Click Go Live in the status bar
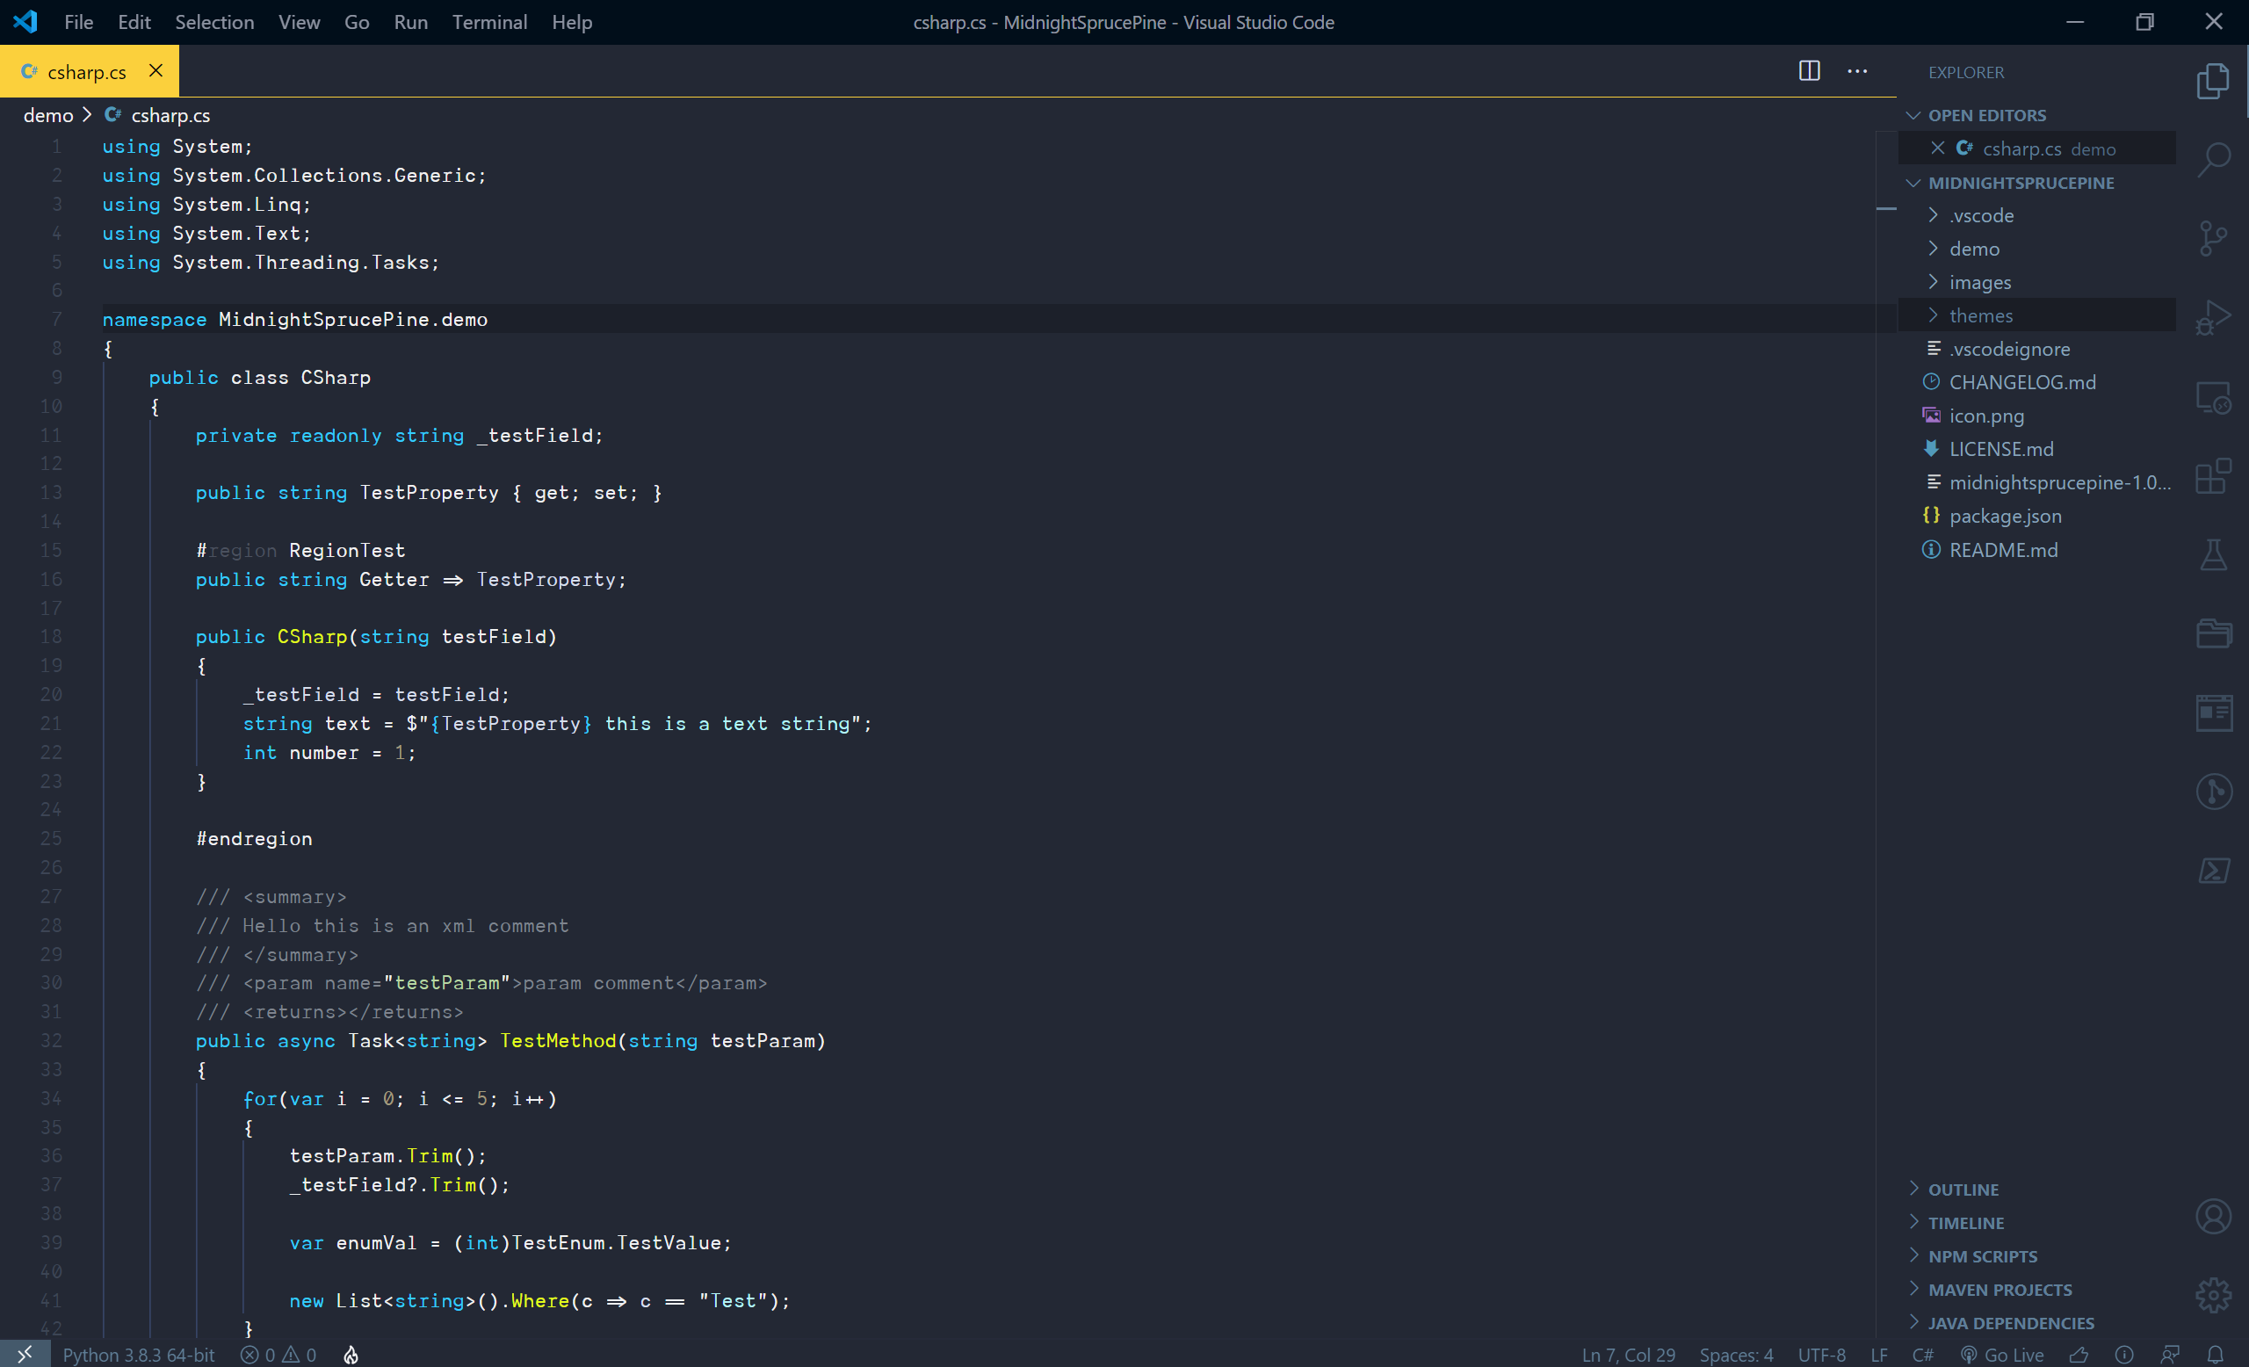2249x1367 pixels. click(2001, 1354)
